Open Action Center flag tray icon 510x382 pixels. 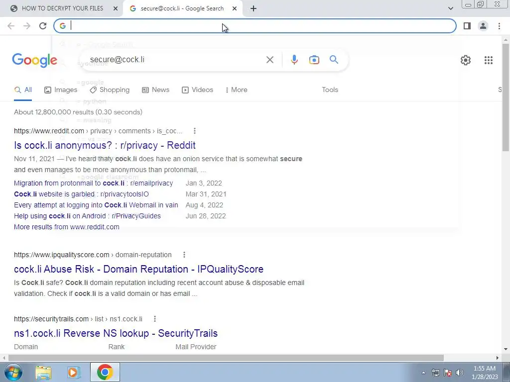[448, 373]
